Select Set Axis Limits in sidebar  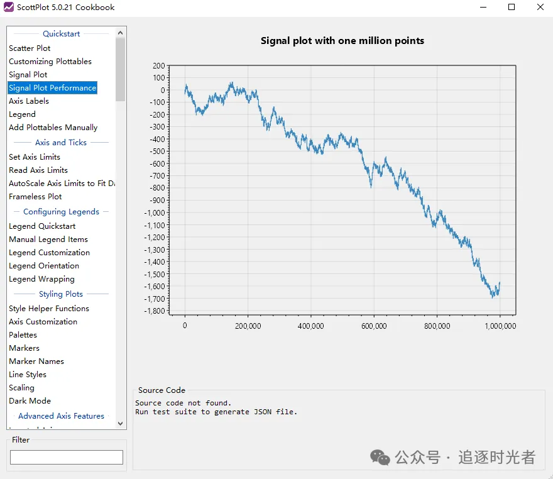35,157
